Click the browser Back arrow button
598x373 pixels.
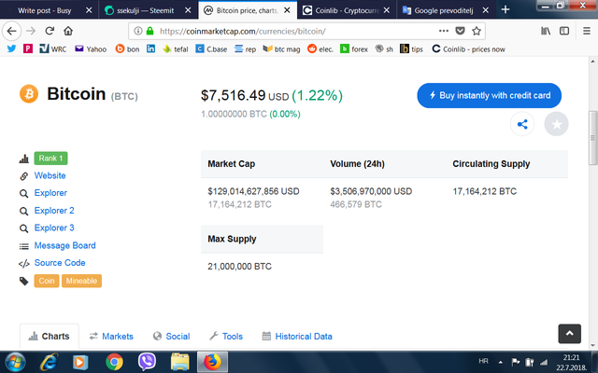(11, 31)
